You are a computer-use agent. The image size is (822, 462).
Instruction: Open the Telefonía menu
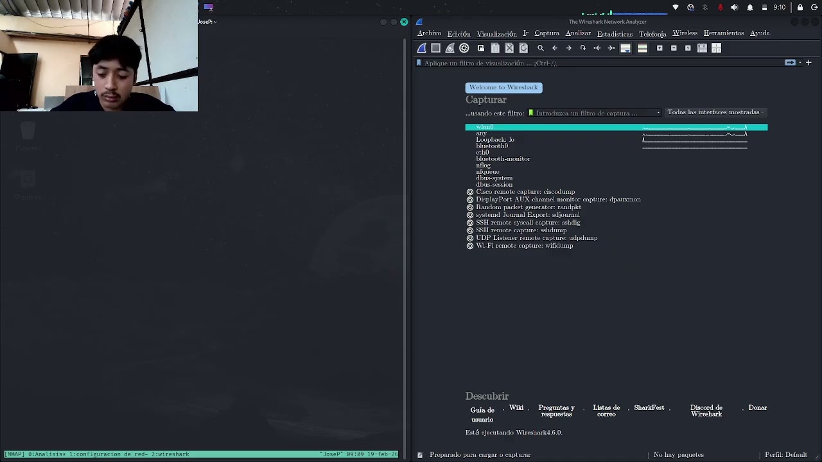[x=652, y=33]
